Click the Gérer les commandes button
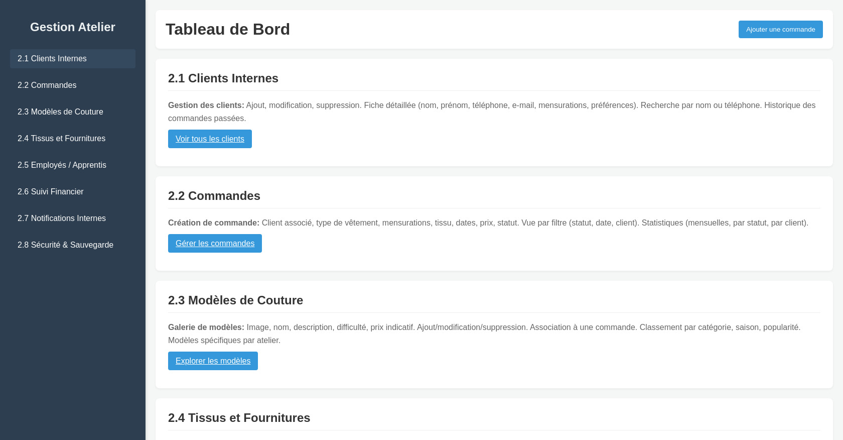 point(215,244)
